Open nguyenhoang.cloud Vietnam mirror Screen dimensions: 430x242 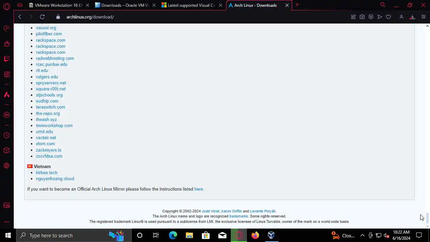pyautogui.click(x=55, y=179)
